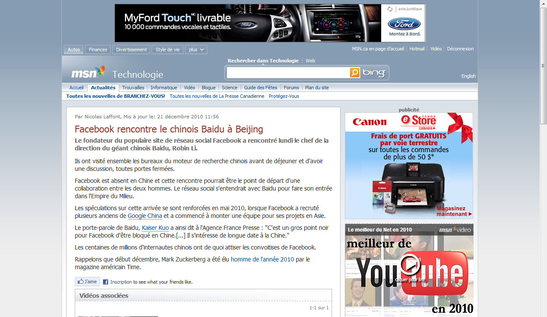This screenshot has width=547, height=317.
Task: Open the Guide des Fêtes tab
Action: [x=261, y=88]
